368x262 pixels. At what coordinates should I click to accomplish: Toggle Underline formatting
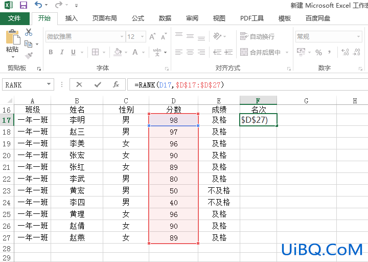(x=73, y=52)
